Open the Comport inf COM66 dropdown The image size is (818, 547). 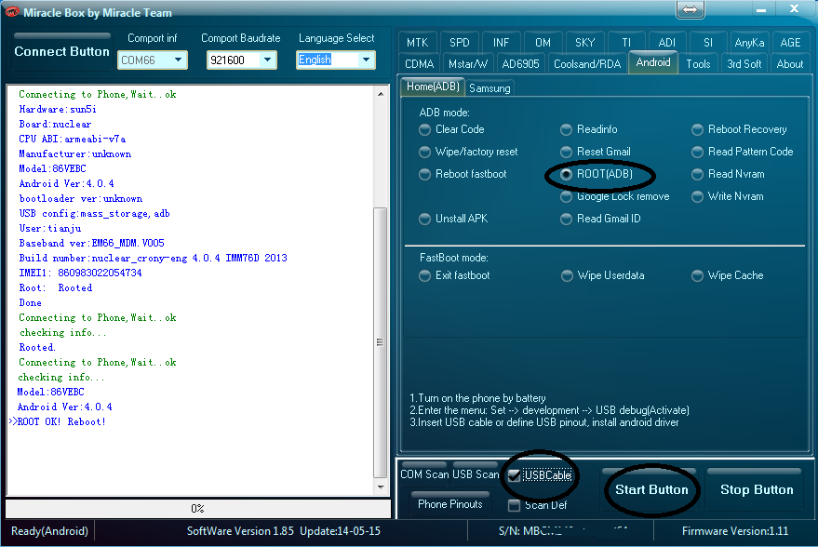152,60
